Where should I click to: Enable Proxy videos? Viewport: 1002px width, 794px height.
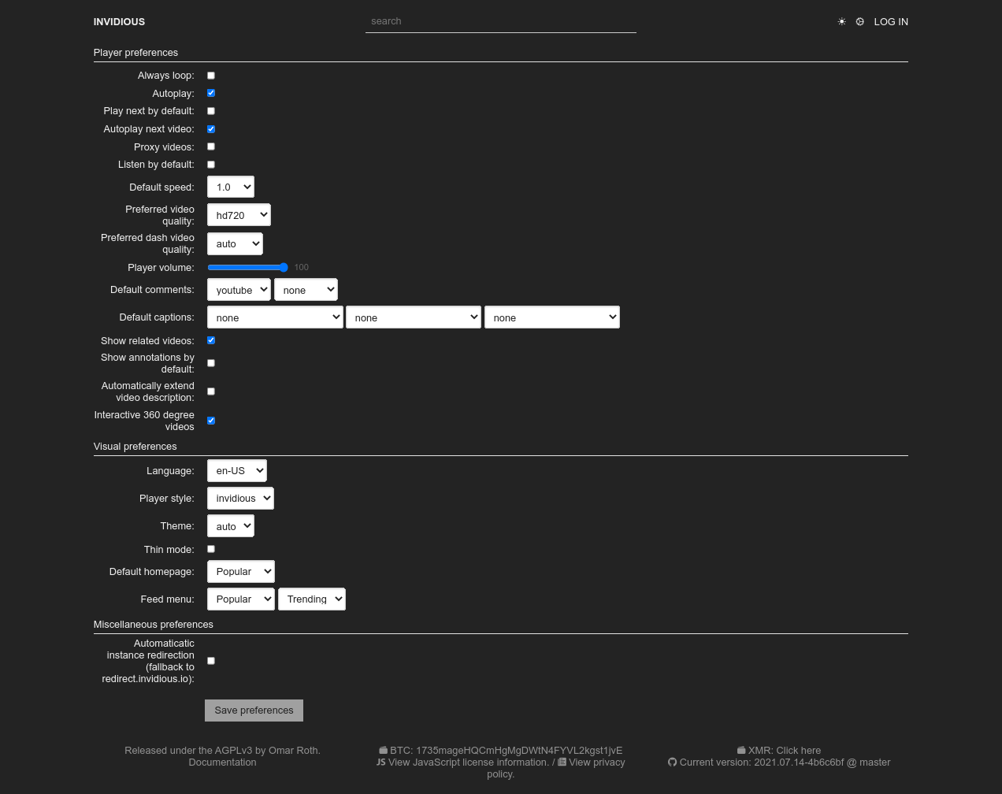(210, 146)
